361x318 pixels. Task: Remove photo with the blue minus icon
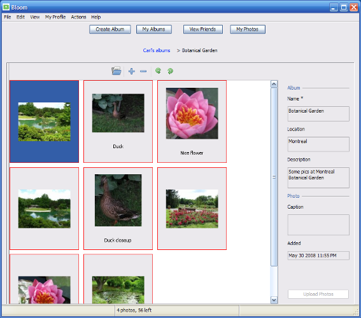pos(143,71)
